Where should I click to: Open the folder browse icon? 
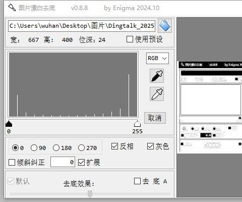click(x=165, y=26)
